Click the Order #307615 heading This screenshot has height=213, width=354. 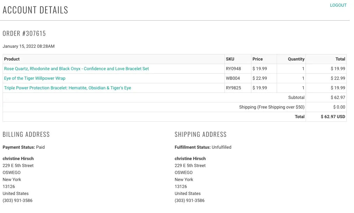pos(24,33)
